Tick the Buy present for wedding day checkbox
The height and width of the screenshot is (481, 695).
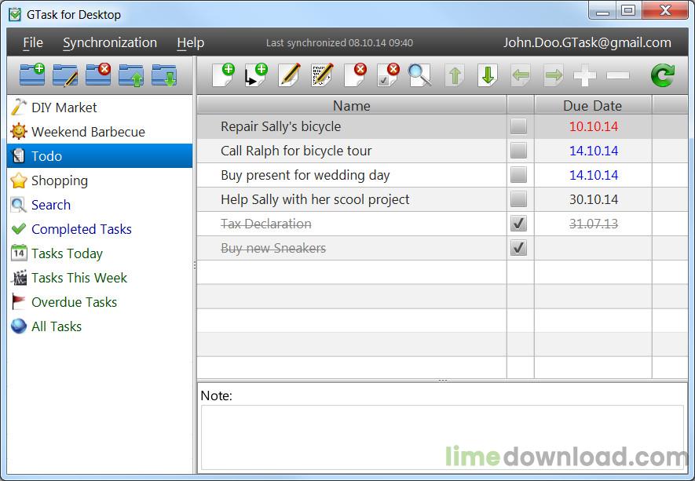[518, 175]
